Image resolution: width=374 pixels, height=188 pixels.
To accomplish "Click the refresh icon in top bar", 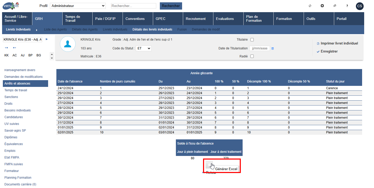I will [x=310, y=6].
